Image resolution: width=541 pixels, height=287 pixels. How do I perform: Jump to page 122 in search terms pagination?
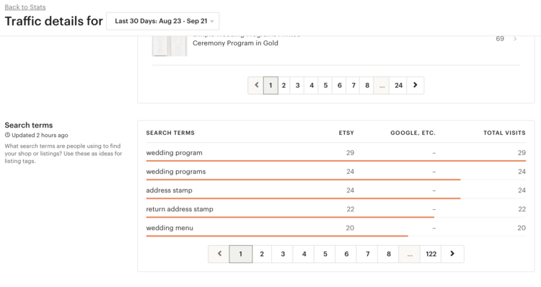431,254
